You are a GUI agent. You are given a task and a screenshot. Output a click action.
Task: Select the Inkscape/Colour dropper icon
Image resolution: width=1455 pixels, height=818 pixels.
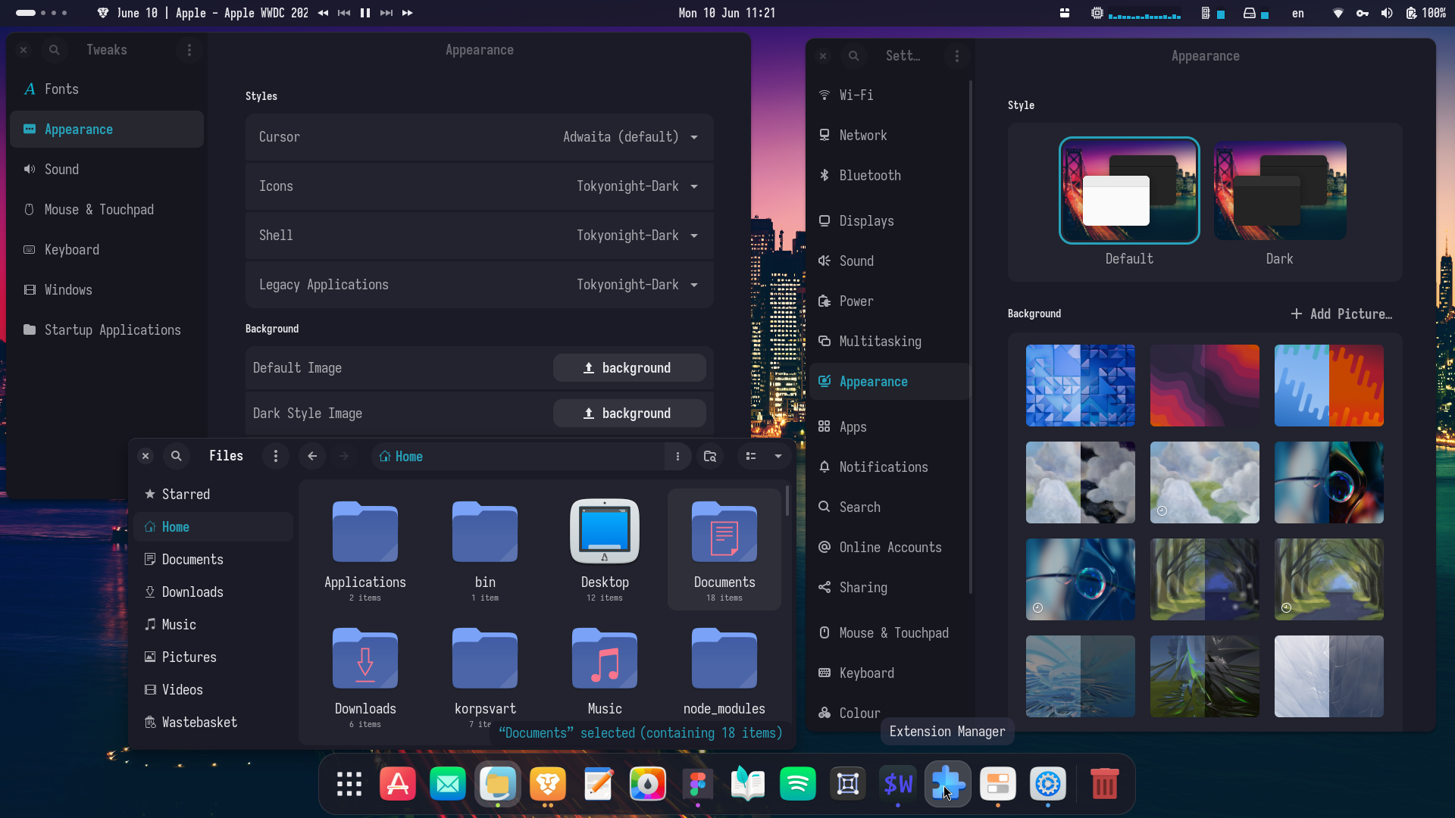pyautogui.click(x=648, y=784)
